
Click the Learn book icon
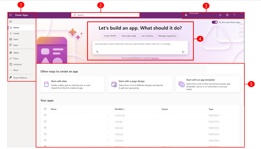[11, 39]
